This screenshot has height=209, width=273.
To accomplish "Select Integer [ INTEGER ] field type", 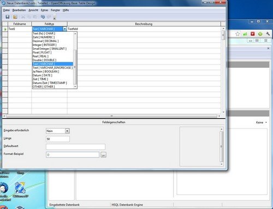I will click(x=53, y=45).
